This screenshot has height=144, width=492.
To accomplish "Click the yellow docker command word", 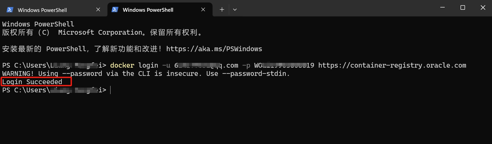I will (x=122, y=65).
